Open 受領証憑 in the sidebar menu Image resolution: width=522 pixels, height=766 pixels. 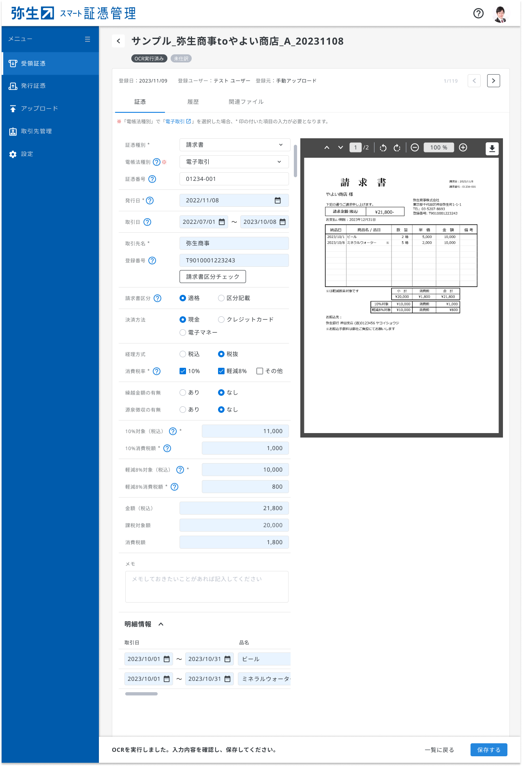tap(50, 63)
